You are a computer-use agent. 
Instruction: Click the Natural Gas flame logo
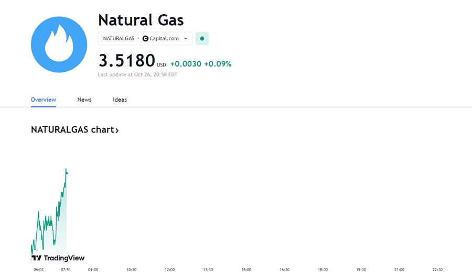(59, 45)
